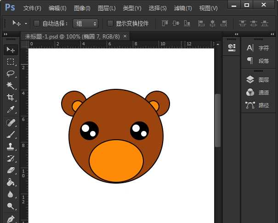
Task: Select the Brush tool
Action: 10,135
